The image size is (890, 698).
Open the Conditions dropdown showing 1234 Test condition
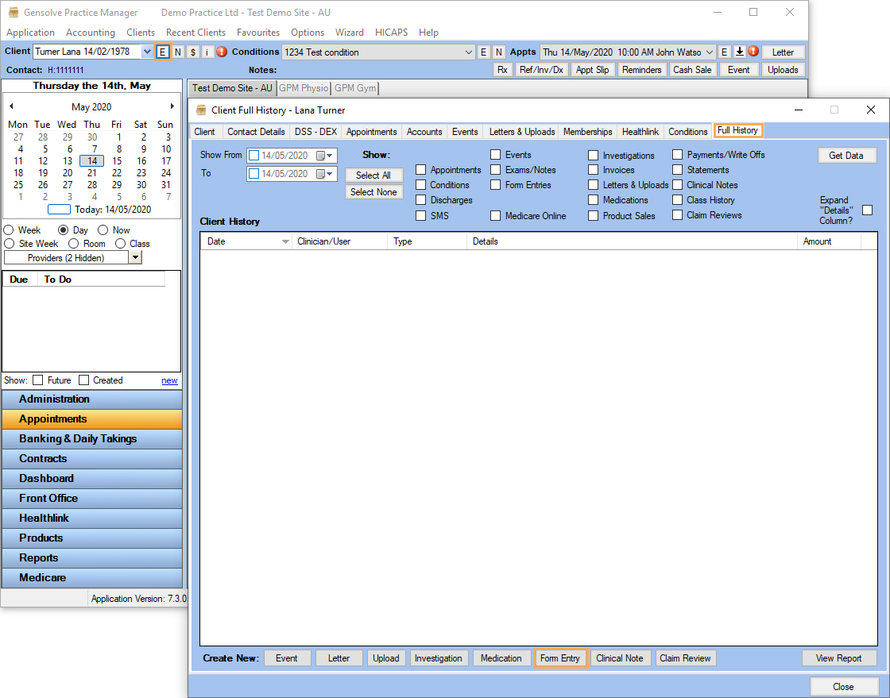click(470, 52)
